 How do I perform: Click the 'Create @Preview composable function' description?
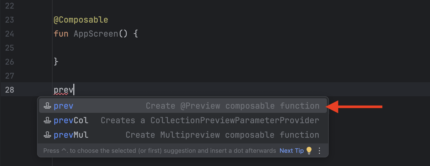pyautogui.click(x=232, y=106)
